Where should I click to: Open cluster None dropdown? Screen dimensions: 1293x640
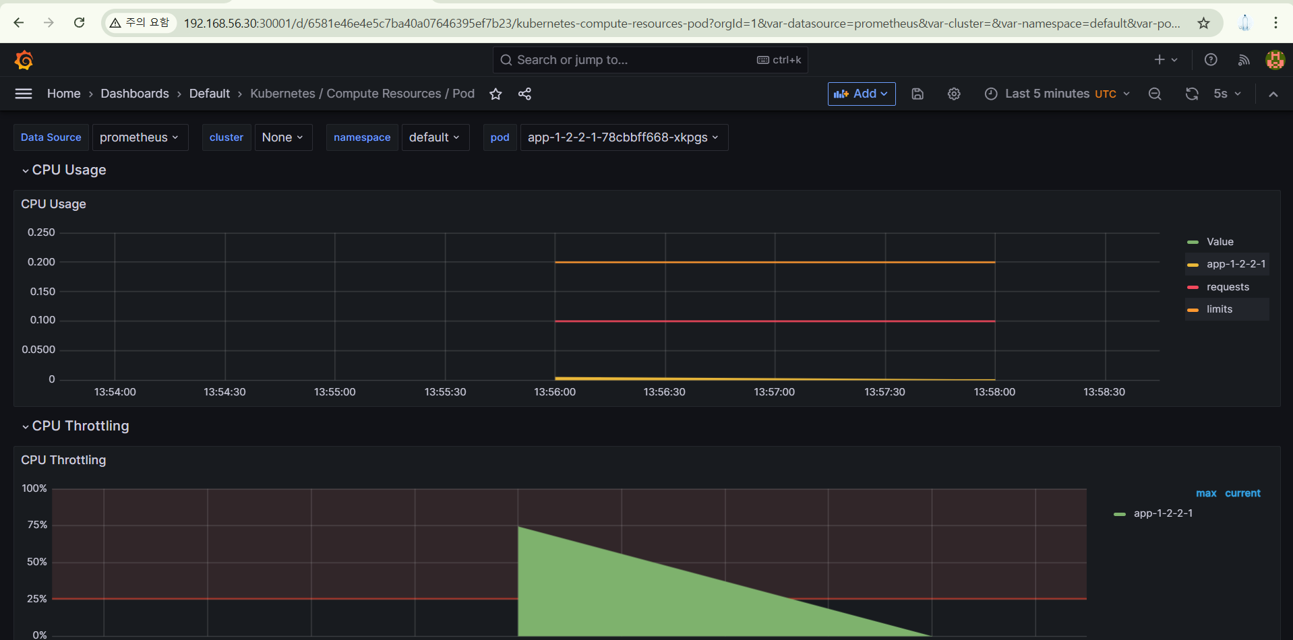pos(283,137)
